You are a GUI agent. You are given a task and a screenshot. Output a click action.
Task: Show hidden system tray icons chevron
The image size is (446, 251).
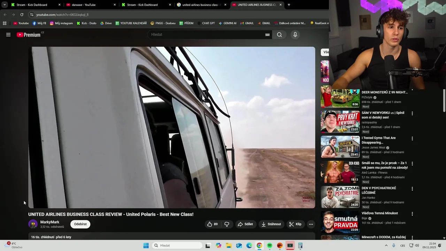pos(386,245)
